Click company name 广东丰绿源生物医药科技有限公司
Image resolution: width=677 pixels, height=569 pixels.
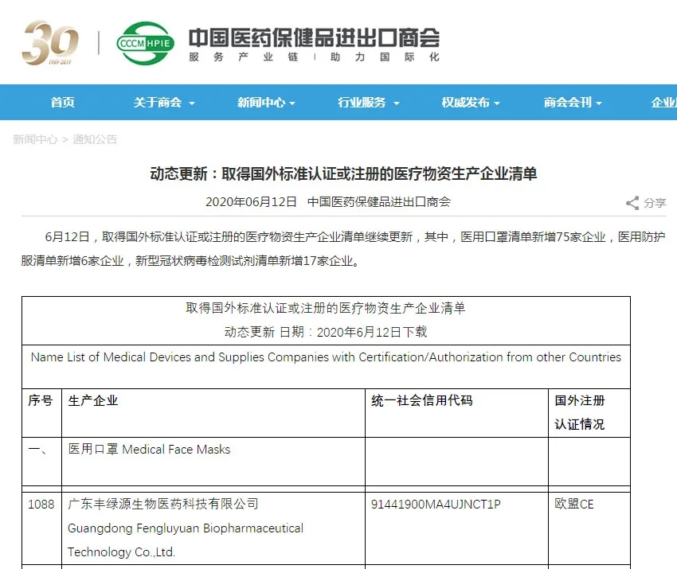(163, 504)
